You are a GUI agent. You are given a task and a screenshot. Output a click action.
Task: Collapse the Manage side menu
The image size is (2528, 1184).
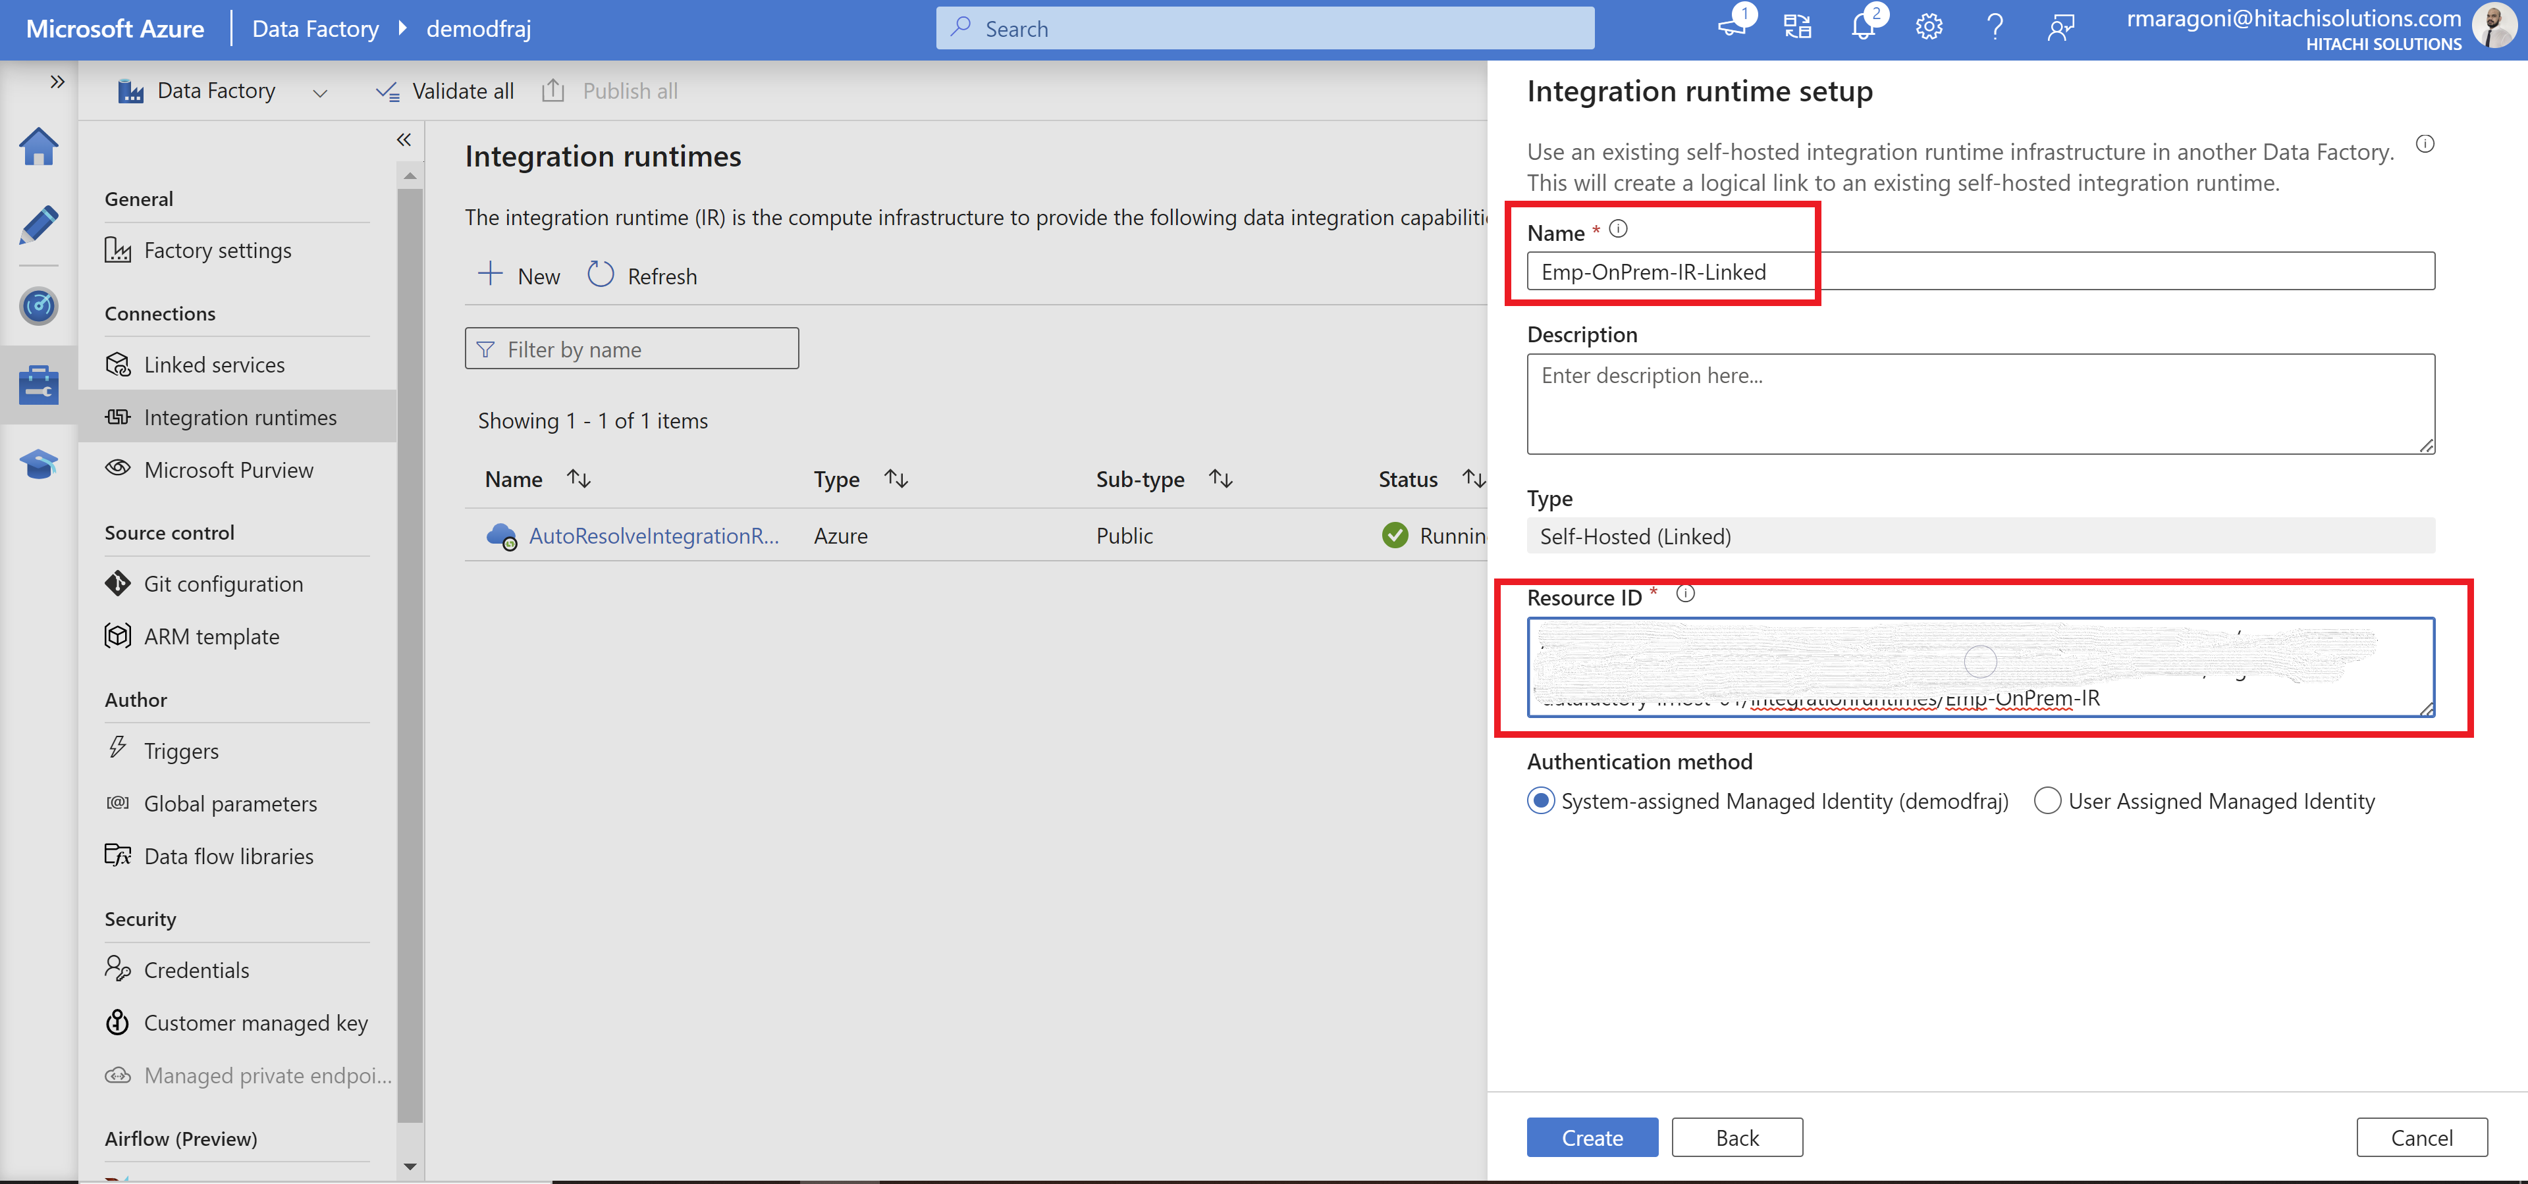pos(404,140)
